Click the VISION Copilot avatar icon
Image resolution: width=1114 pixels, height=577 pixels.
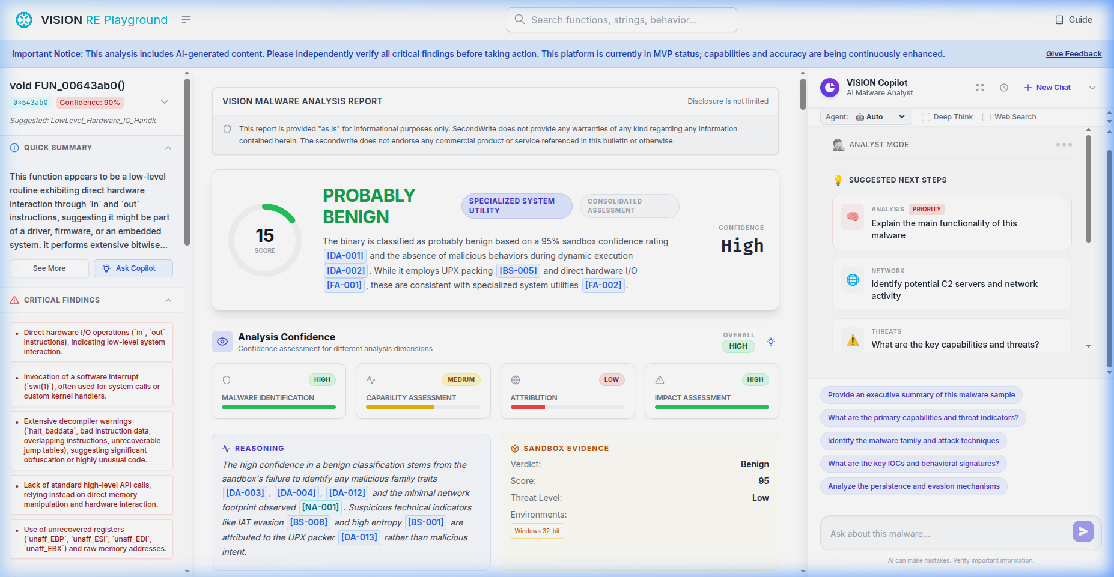pyautogui.click(x=830, y=88)
